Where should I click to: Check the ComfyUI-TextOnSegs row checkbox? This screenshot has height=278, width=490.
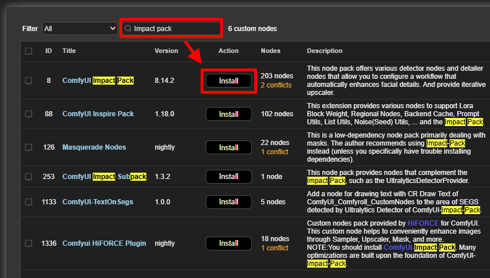[x=28, y=202]
